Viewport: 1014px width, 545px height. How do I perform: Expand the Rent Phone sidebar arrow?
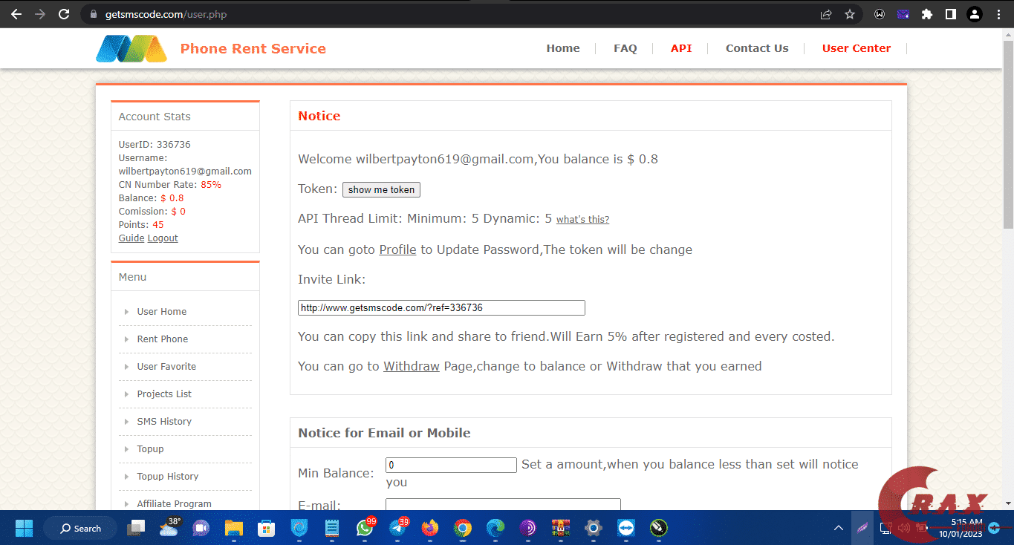point(126,339)
